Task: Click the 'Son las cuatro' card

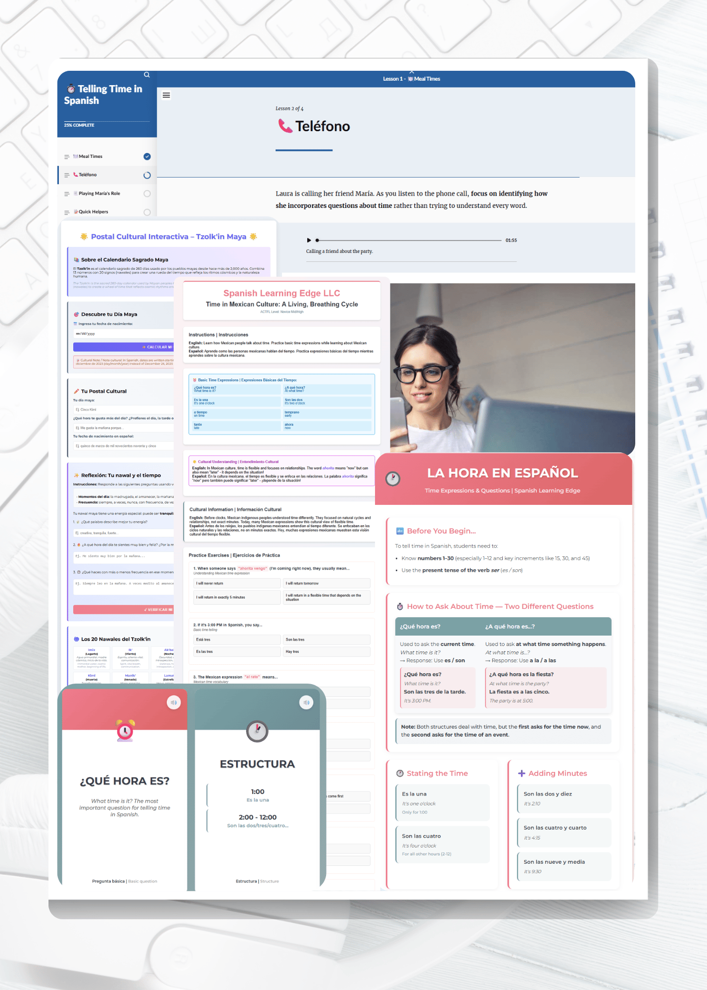Action: click(x=442, y=844)
